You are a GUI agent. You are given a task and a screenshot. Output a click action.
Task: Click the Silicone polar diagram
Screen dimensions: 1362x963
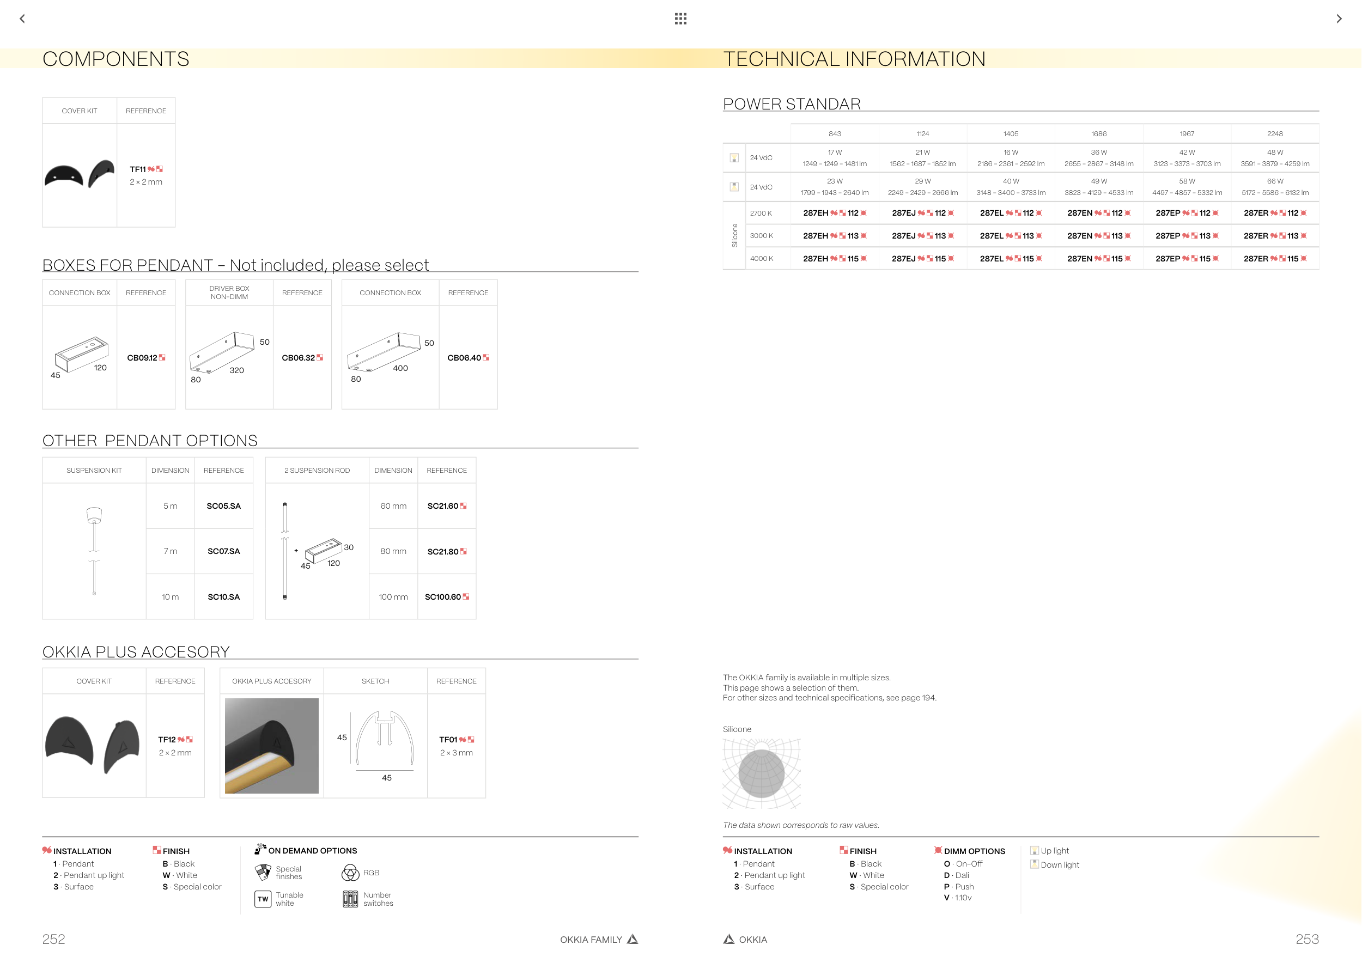[762, 773]
